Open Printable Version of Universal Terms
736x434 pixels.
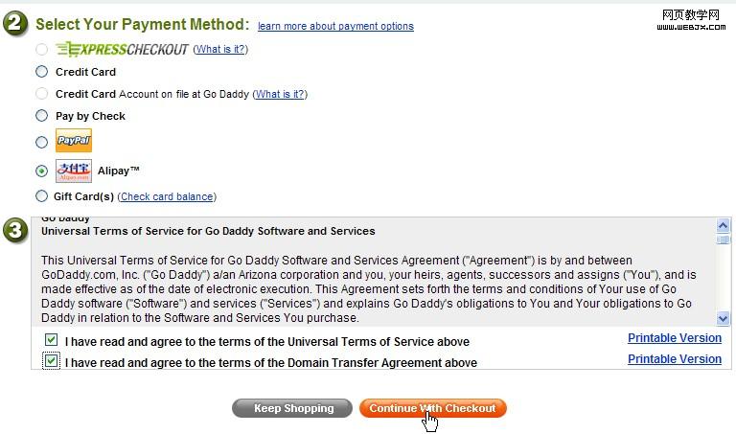point(674,338)
